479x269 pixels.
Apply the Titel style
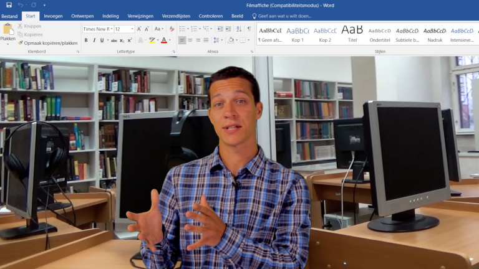click(x=352, y=34)
